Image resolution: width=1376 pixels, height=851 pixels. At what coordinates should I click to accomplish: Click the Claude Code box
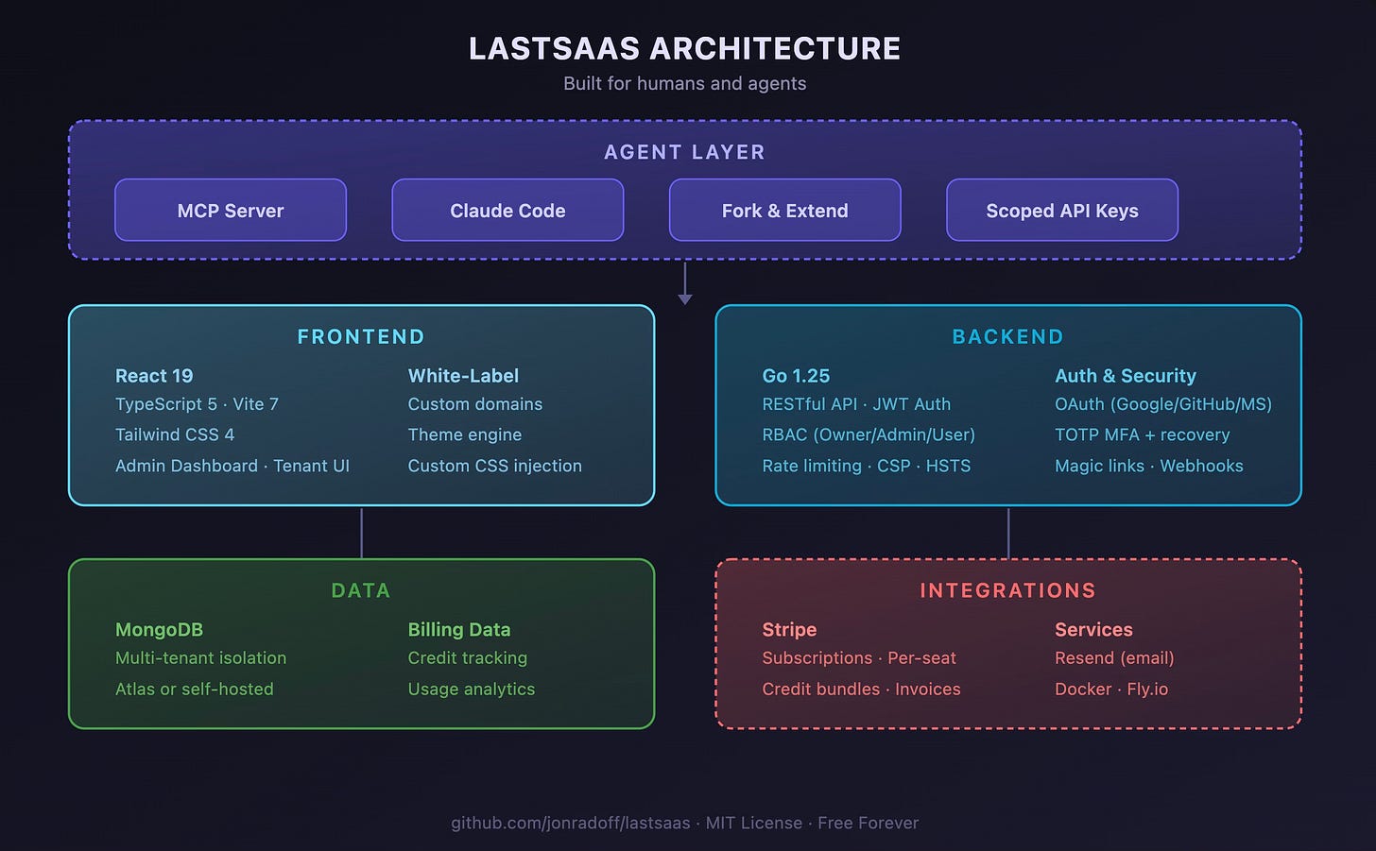[507, 210]
